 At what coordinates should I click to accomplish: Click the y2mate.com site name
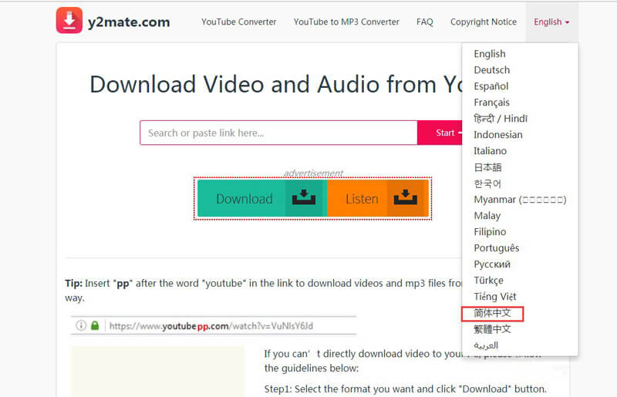129,22
